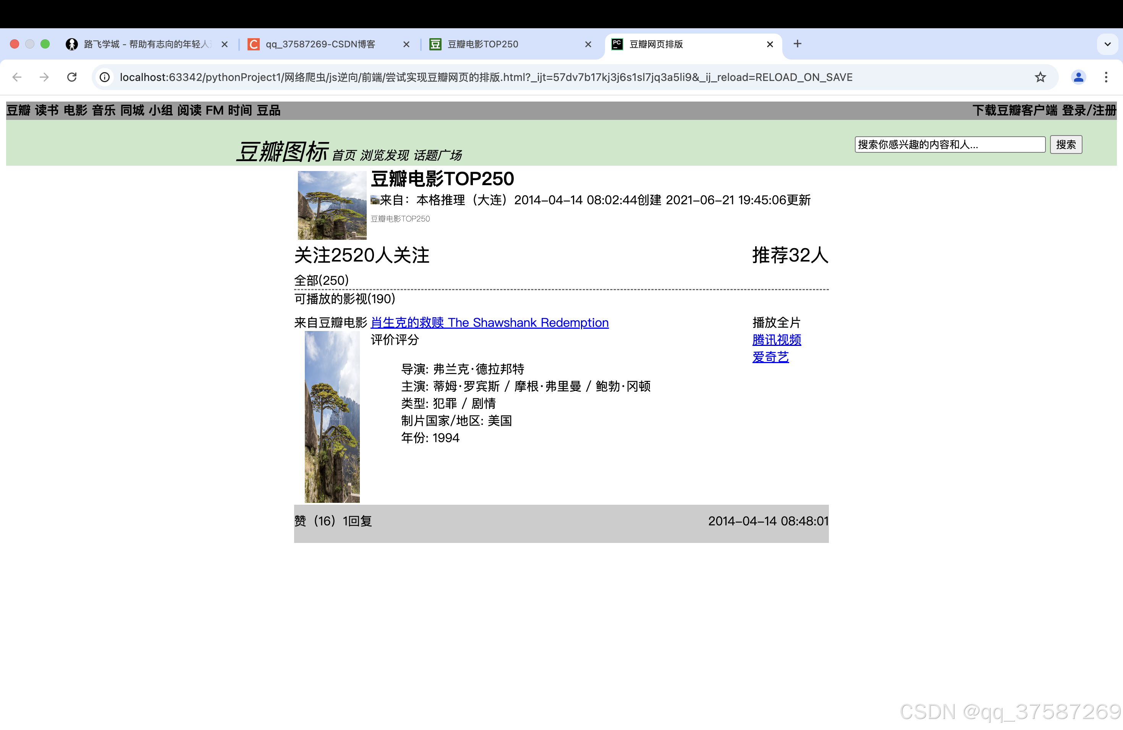Open the Chrome three-dot menu

(1107, 77)
